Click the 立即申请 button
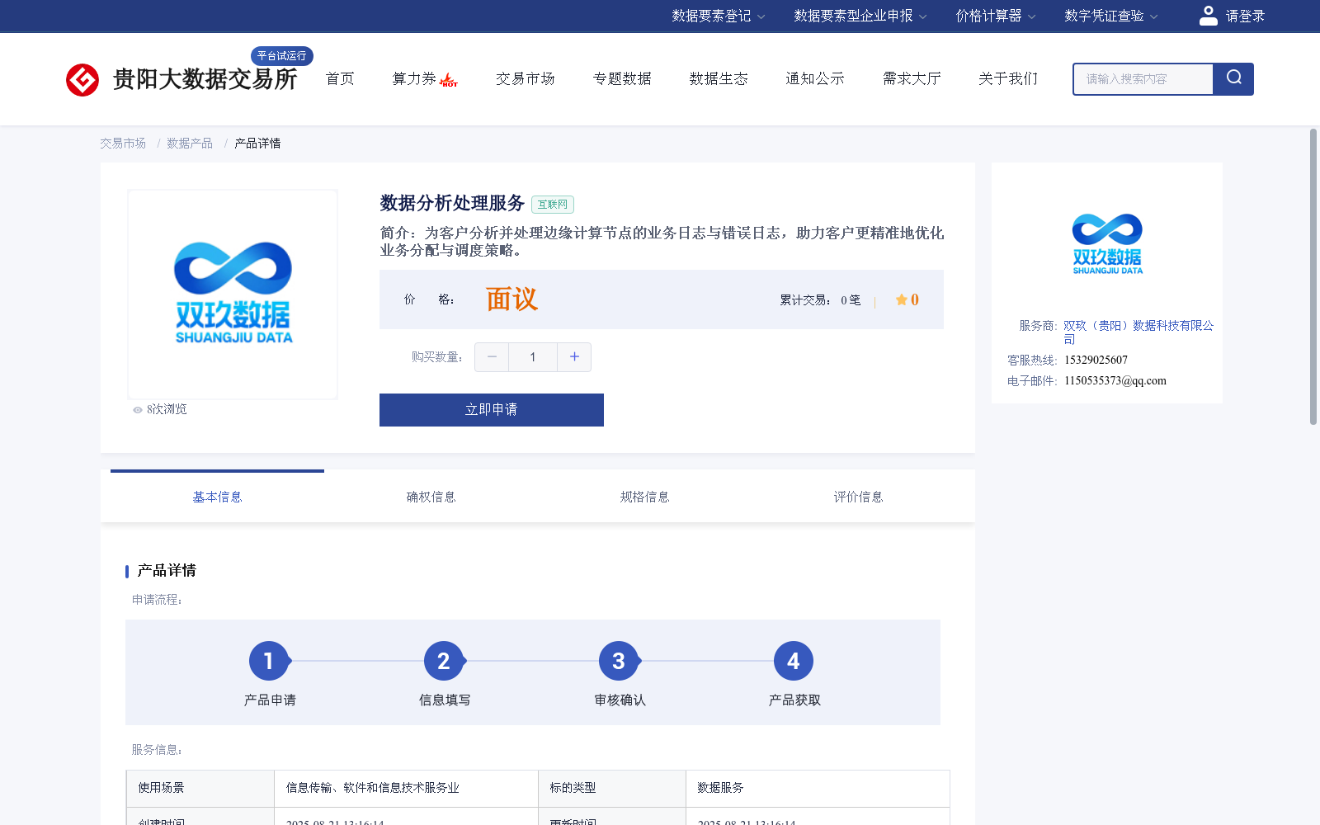The image size is (1320, 825). [x=492, y=410]
